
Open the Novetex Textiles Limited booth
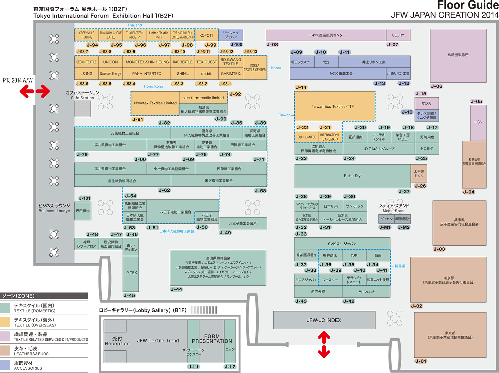155,103
